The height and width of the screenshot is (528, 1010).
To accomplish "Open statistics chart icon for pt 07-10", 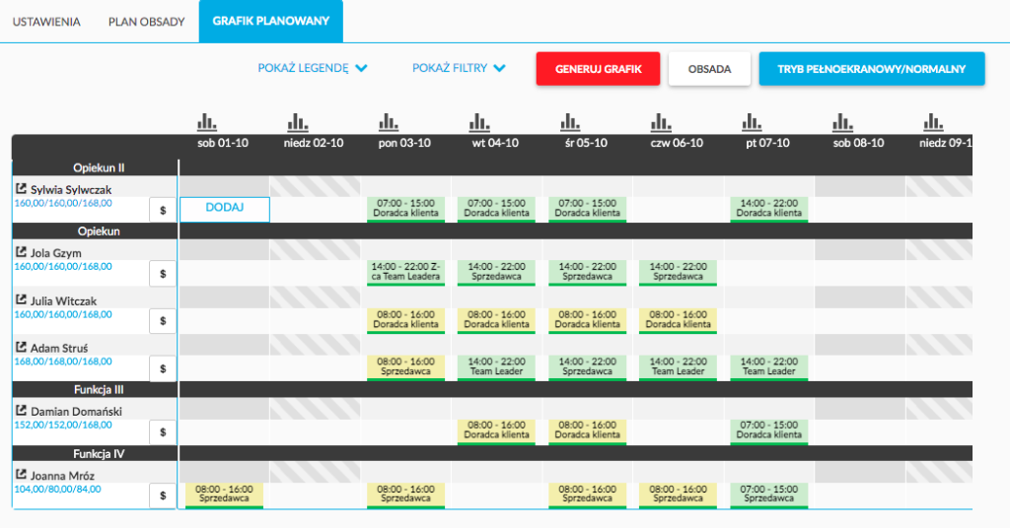I will point(751,122).
